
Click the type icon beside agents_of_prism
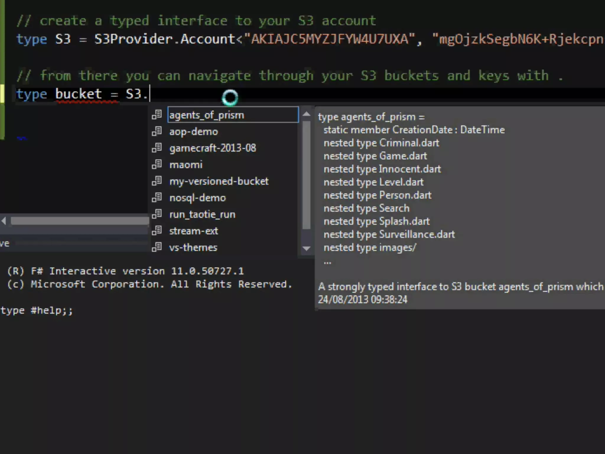coord(157,115)
